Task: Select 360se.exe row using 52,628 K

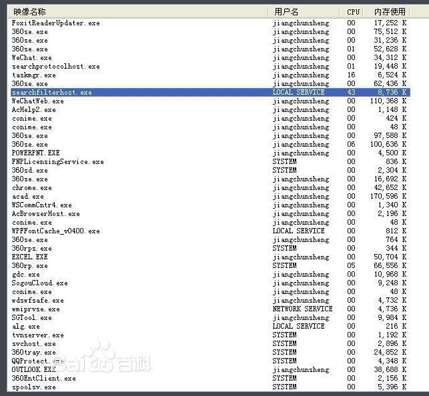Action: tap(210, 49)
